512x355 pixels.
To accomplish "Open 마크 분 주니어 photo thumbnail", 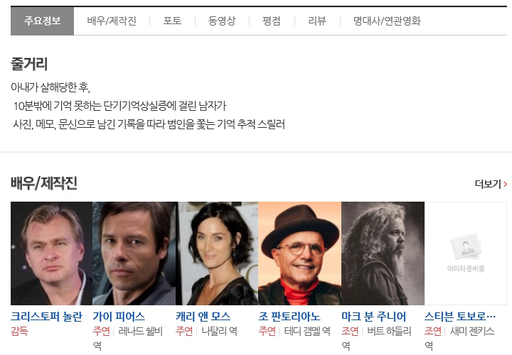I will 383,253.
